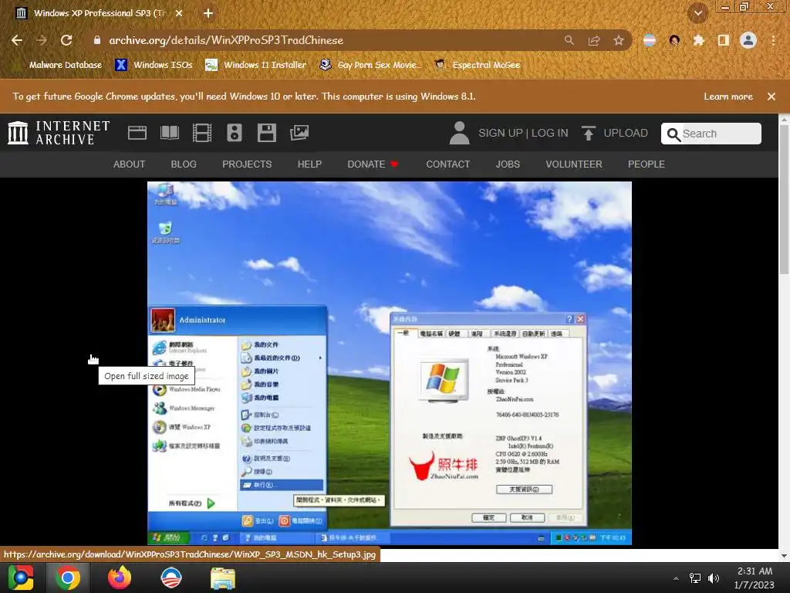Click the Start button on taskbar

(x=21, y=578)
